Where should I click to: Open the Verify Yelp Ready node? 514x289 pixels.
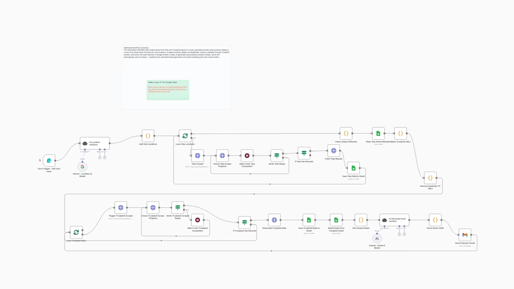tap(277, 156)
